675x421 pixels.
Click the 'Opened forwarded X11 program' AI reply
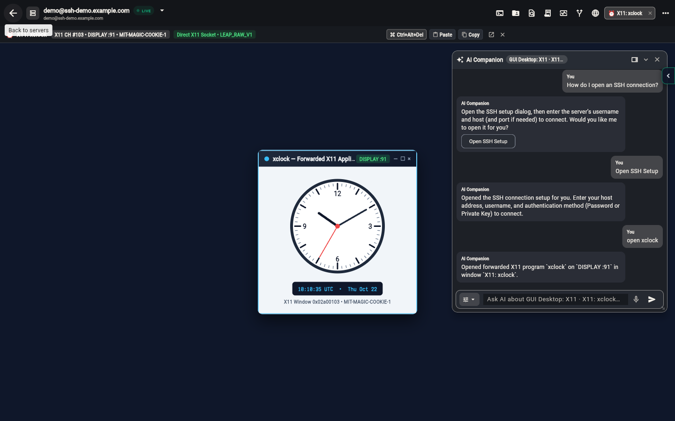540,267
